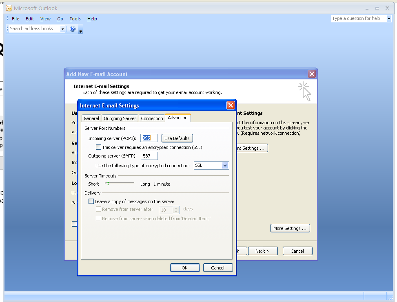The height and width of the screenshot is (302, 397).
Task: Open the Type a question for help dropdown arrow
Action: 389,19
